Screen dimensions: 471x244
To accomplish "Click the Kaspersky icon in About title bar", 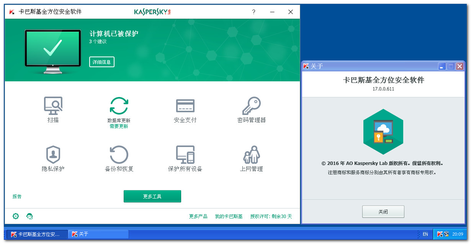I will 306,66.
